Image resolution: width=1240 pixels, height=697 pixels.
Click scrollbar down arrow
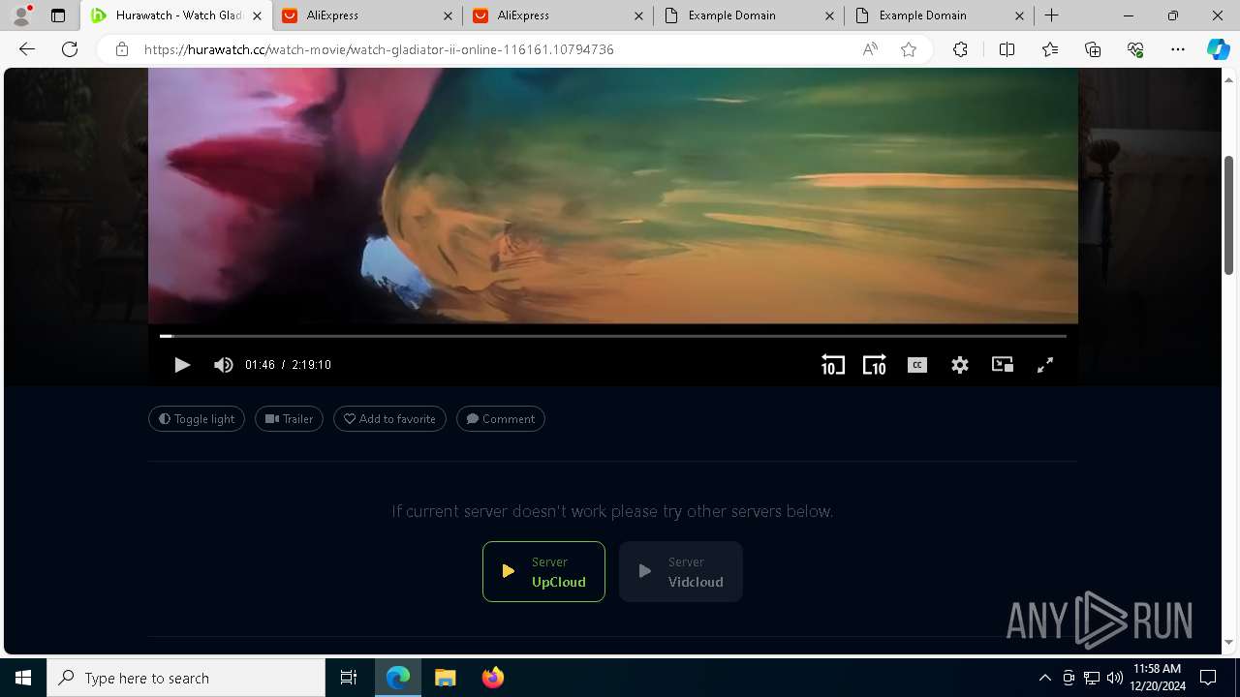click(1229, 642)
